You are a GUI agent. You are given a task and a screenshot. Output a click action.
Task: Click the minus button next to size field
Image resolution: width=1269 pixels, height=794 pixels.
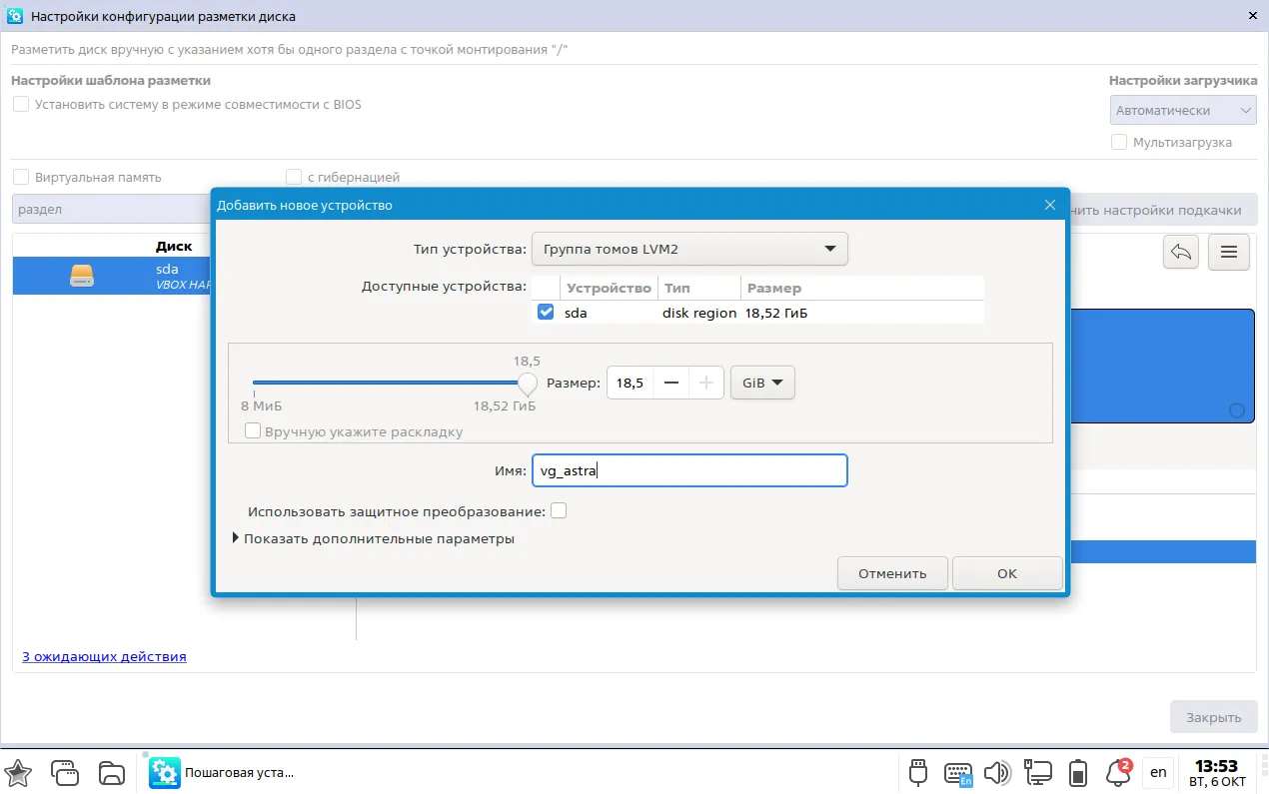[671, 383]
